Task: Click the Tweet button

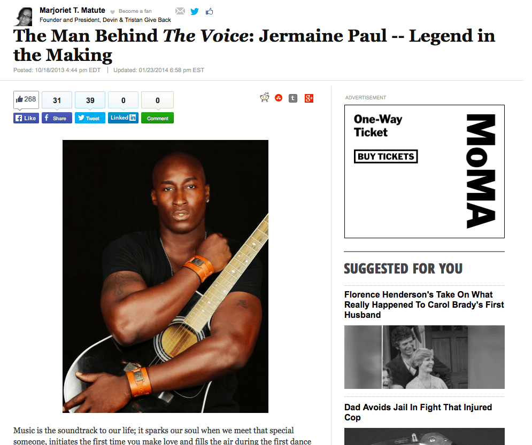Action: (90, 118)
